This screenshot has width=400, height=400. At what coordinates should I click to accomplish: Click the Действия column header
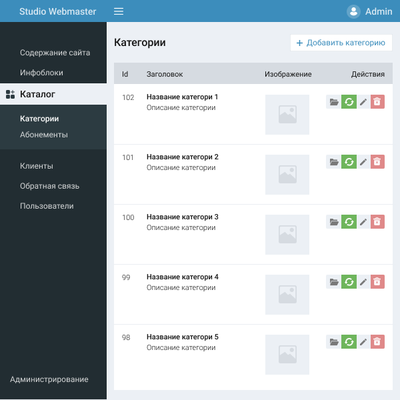[x=368, y=74]
